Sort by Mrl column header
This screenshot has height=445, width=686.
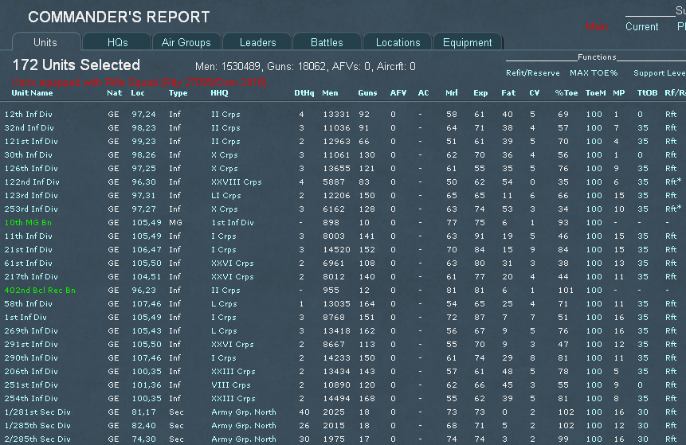click(452, 92)
